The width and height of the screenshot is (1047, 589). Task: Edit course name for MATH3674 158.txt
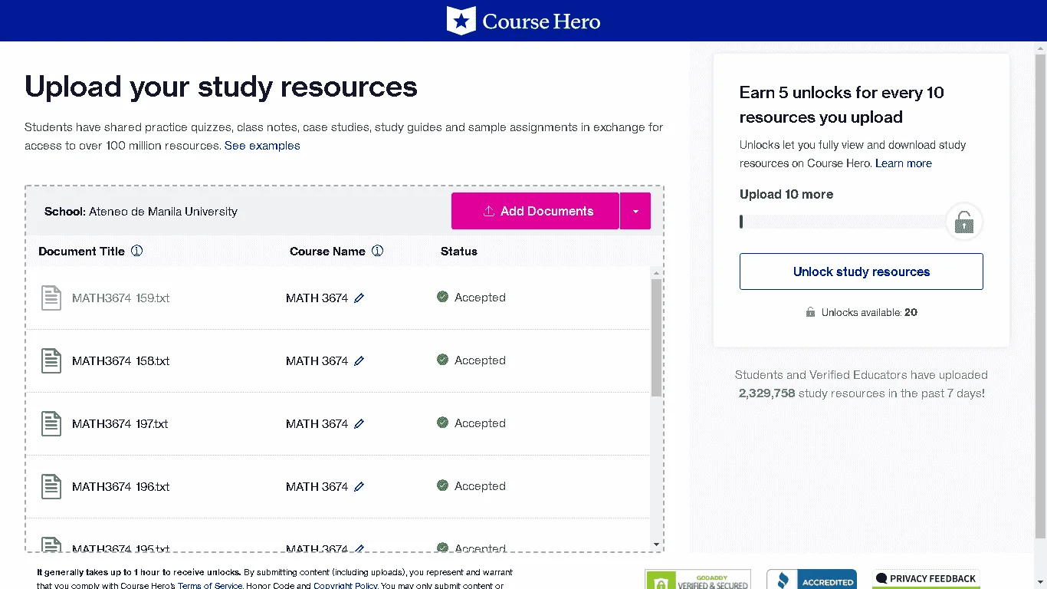click(359, 361)
